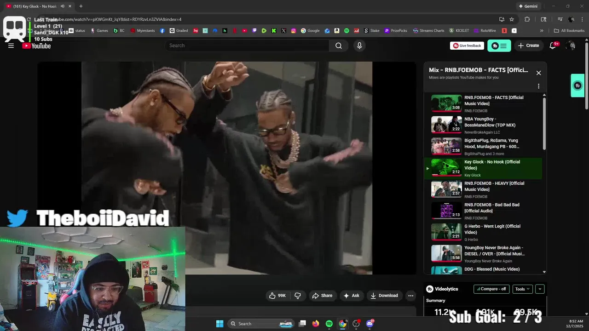Image resolution: width=589 pixels, height=331 pixels.
Task: Open the RotoWire bookmark
Action: (485, 31)
